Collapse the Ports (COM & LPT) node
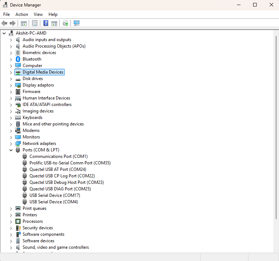 (11, 150)
